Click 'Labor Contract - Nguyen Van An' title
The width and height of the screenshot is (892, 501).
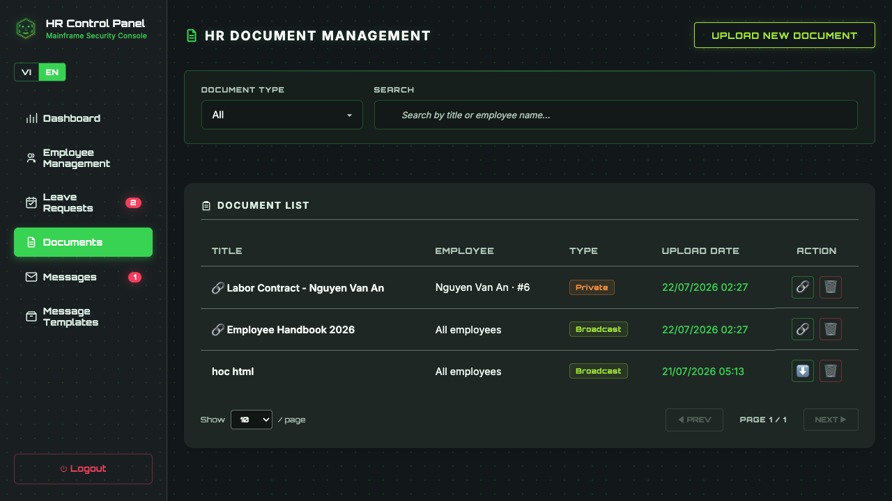point(305,287)
